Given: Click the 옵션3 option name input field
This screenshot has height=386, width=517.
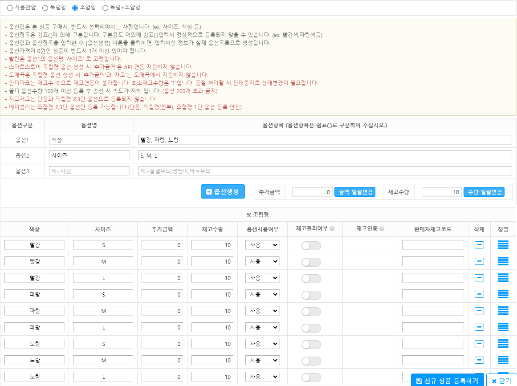Looking at the screenshot, I should [89, 171].
